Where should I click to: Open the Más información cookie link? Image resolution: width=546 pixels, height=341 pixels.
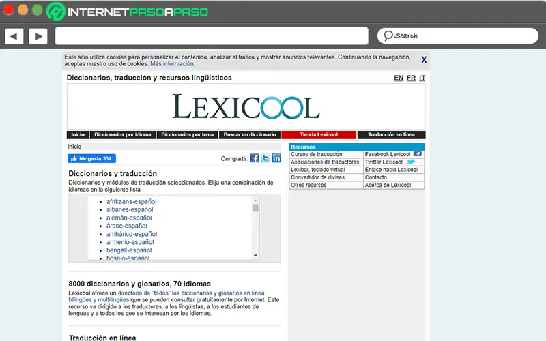(173, 64)
